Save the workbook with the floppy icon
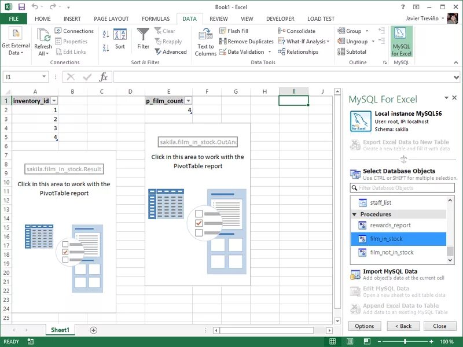 tap(21, 6)
